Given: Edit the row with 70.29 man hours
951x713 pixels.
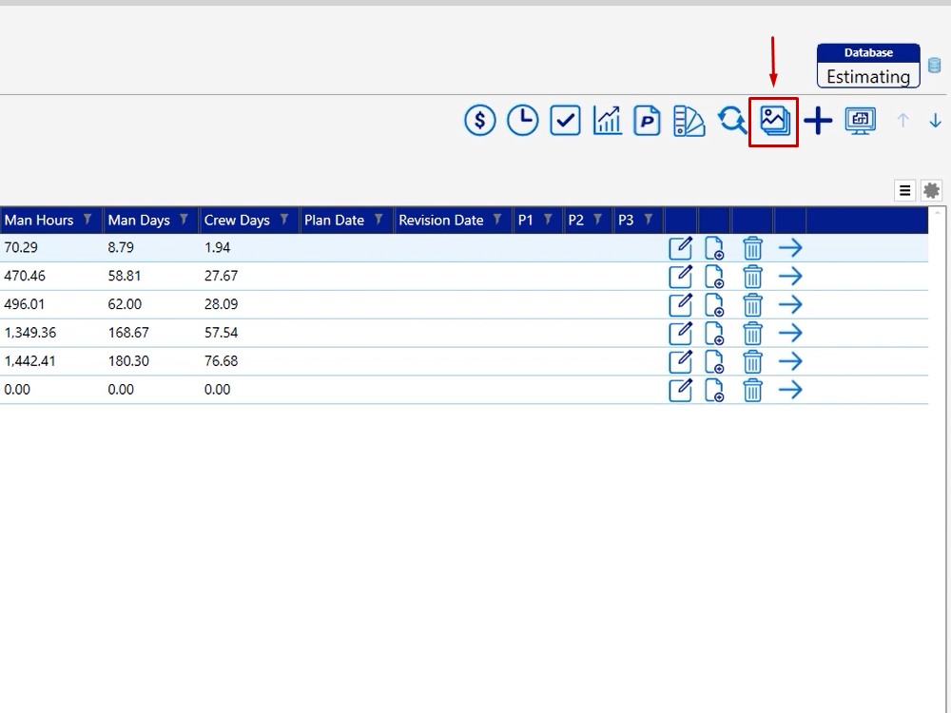Looking at the screenshot, I should click(680, 248).
